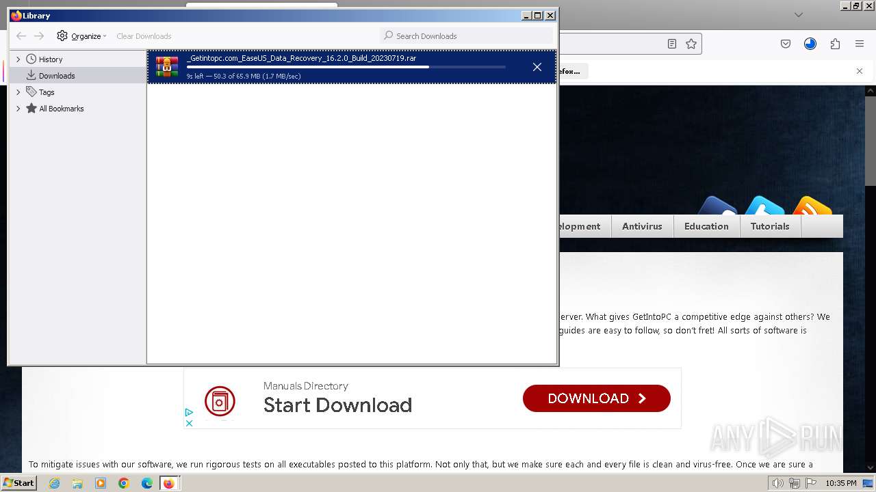The width and height of the screenshot is (876, 492).
Task: Close the ad with X icon
Action: (189, 423)
